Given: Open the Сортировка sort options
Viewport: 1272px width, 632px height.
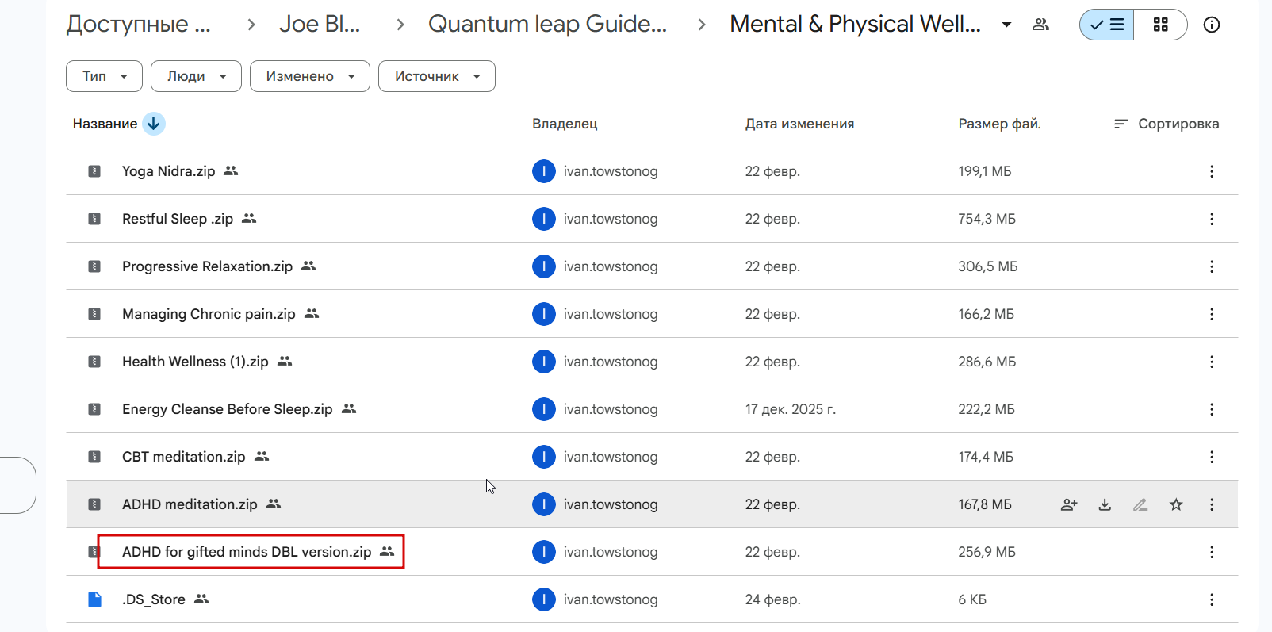Looking at the screenshot, I should [x=1167, y=124].
